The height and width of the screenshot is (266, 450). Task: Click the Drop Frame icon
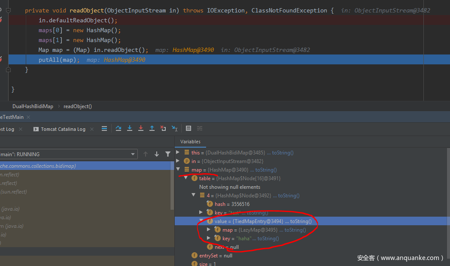[163, 128]
